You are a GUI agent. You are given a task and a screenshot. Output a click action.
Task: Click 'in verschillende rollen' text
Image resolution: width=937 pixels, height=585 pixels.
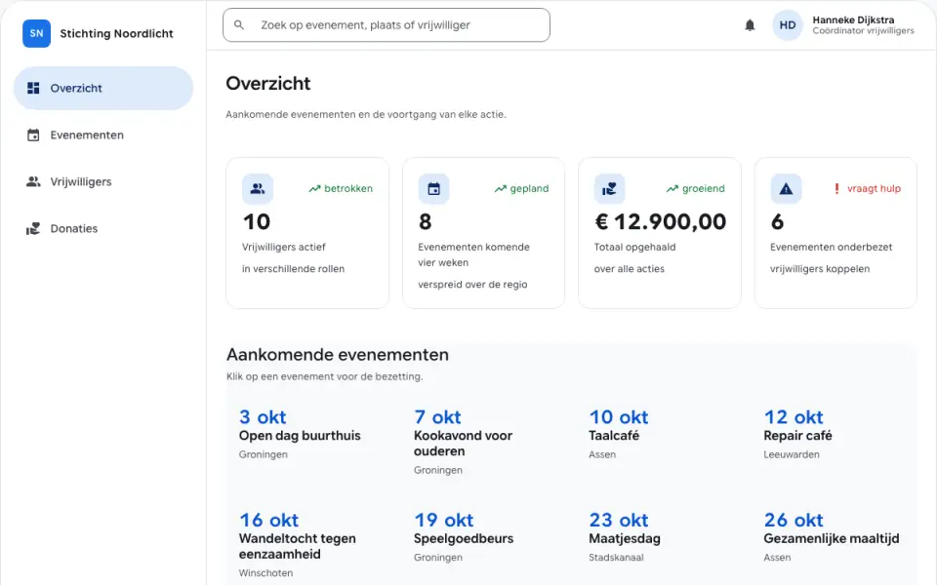[x=294, y=269]
